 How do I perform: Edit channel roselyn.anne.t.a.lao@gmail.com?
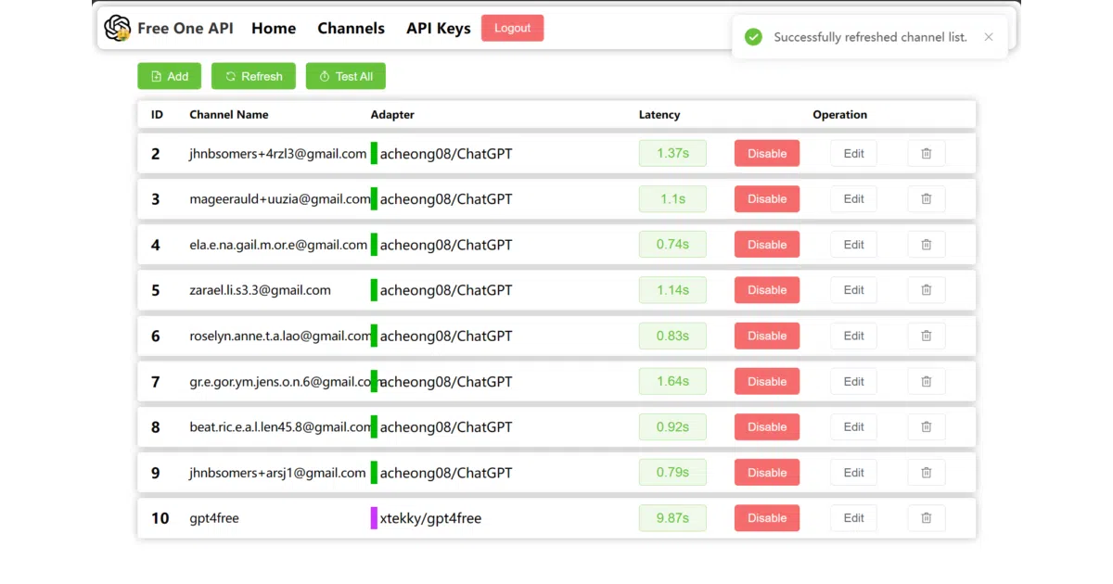pyautogui.click(x=853, y=336)
